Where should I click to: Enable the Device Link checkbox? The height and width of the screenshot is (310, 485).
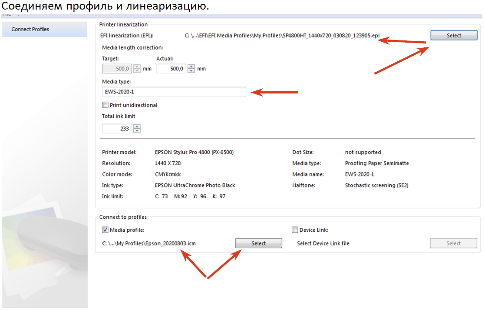coord(295,230)
